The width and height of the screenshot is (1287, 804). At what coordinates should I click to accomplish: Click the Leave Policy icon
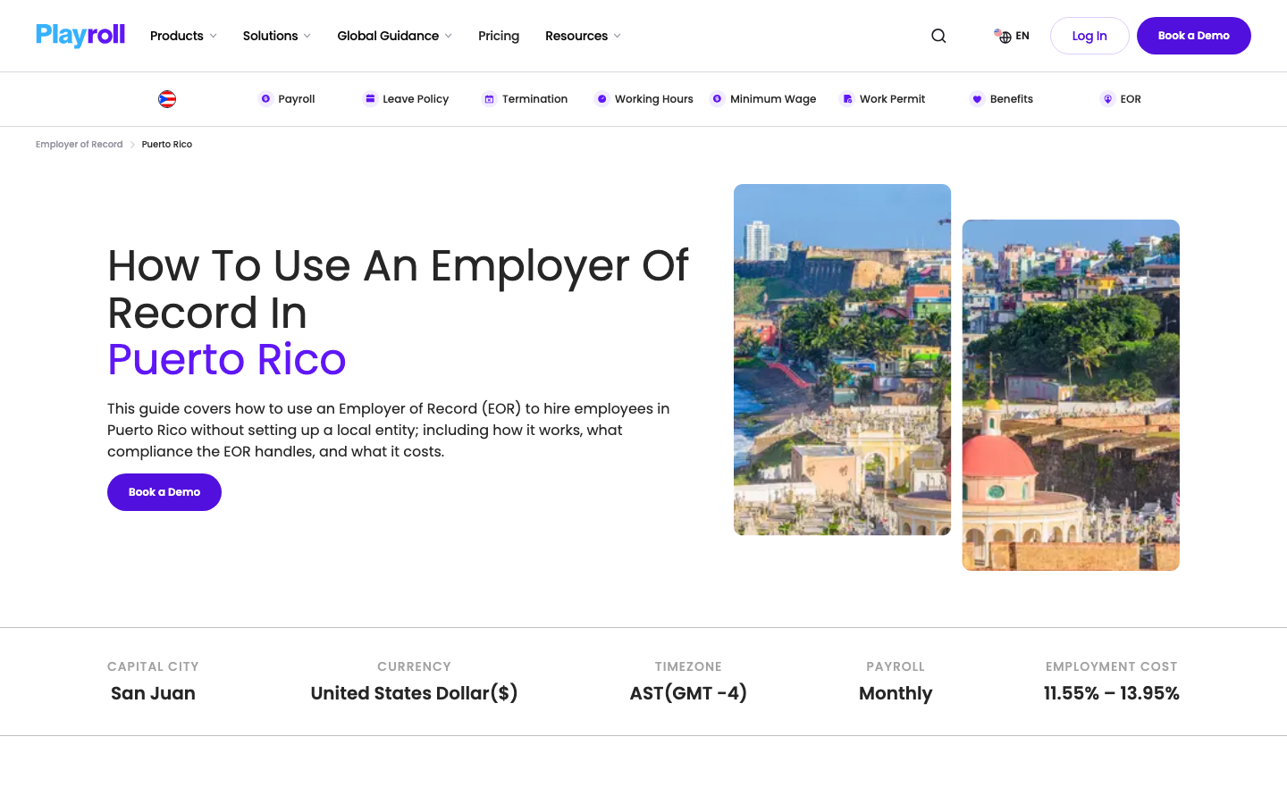[x=370, y=99]
